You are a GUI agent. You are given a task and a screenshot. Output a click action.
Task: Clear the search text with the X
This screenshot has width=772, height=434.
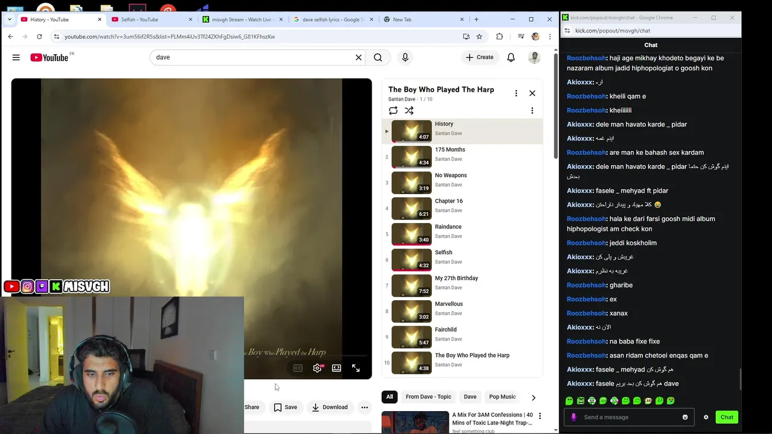358,57
